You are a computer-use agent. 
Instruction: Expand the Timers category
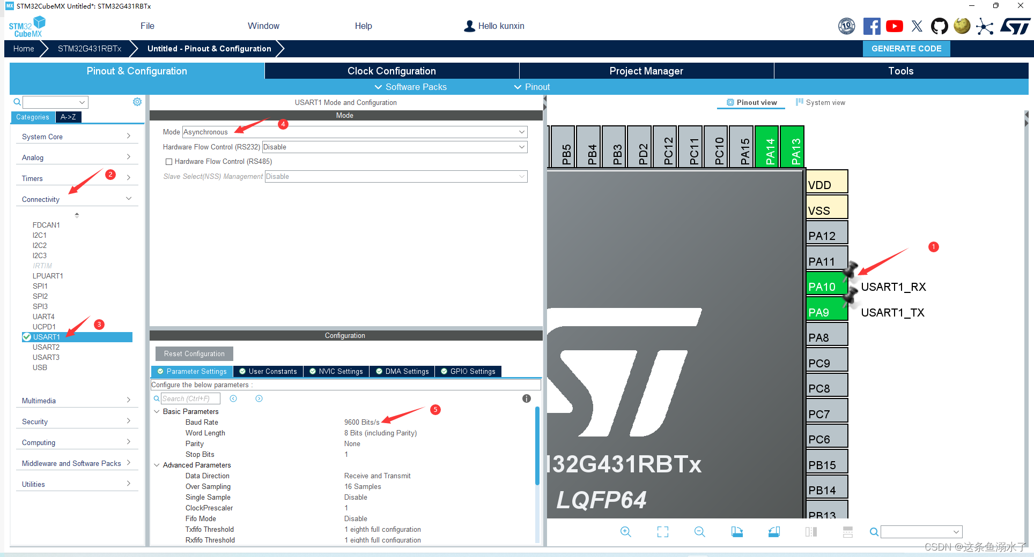click(77, 178)
